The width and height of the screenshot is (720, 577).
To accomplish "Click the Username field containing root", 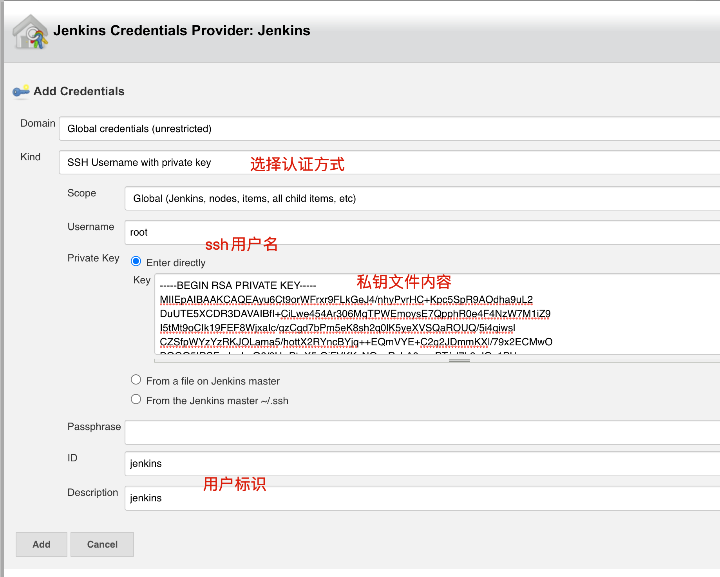I will click(422, 232).
